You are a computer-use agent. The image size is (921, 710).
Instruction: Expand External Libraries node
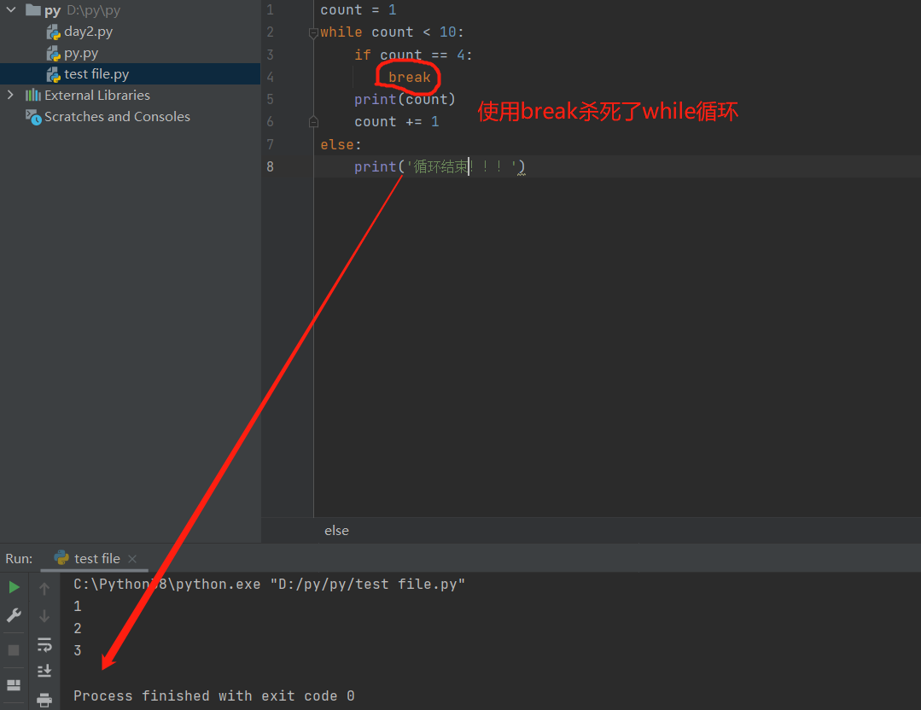pos(10,96)
